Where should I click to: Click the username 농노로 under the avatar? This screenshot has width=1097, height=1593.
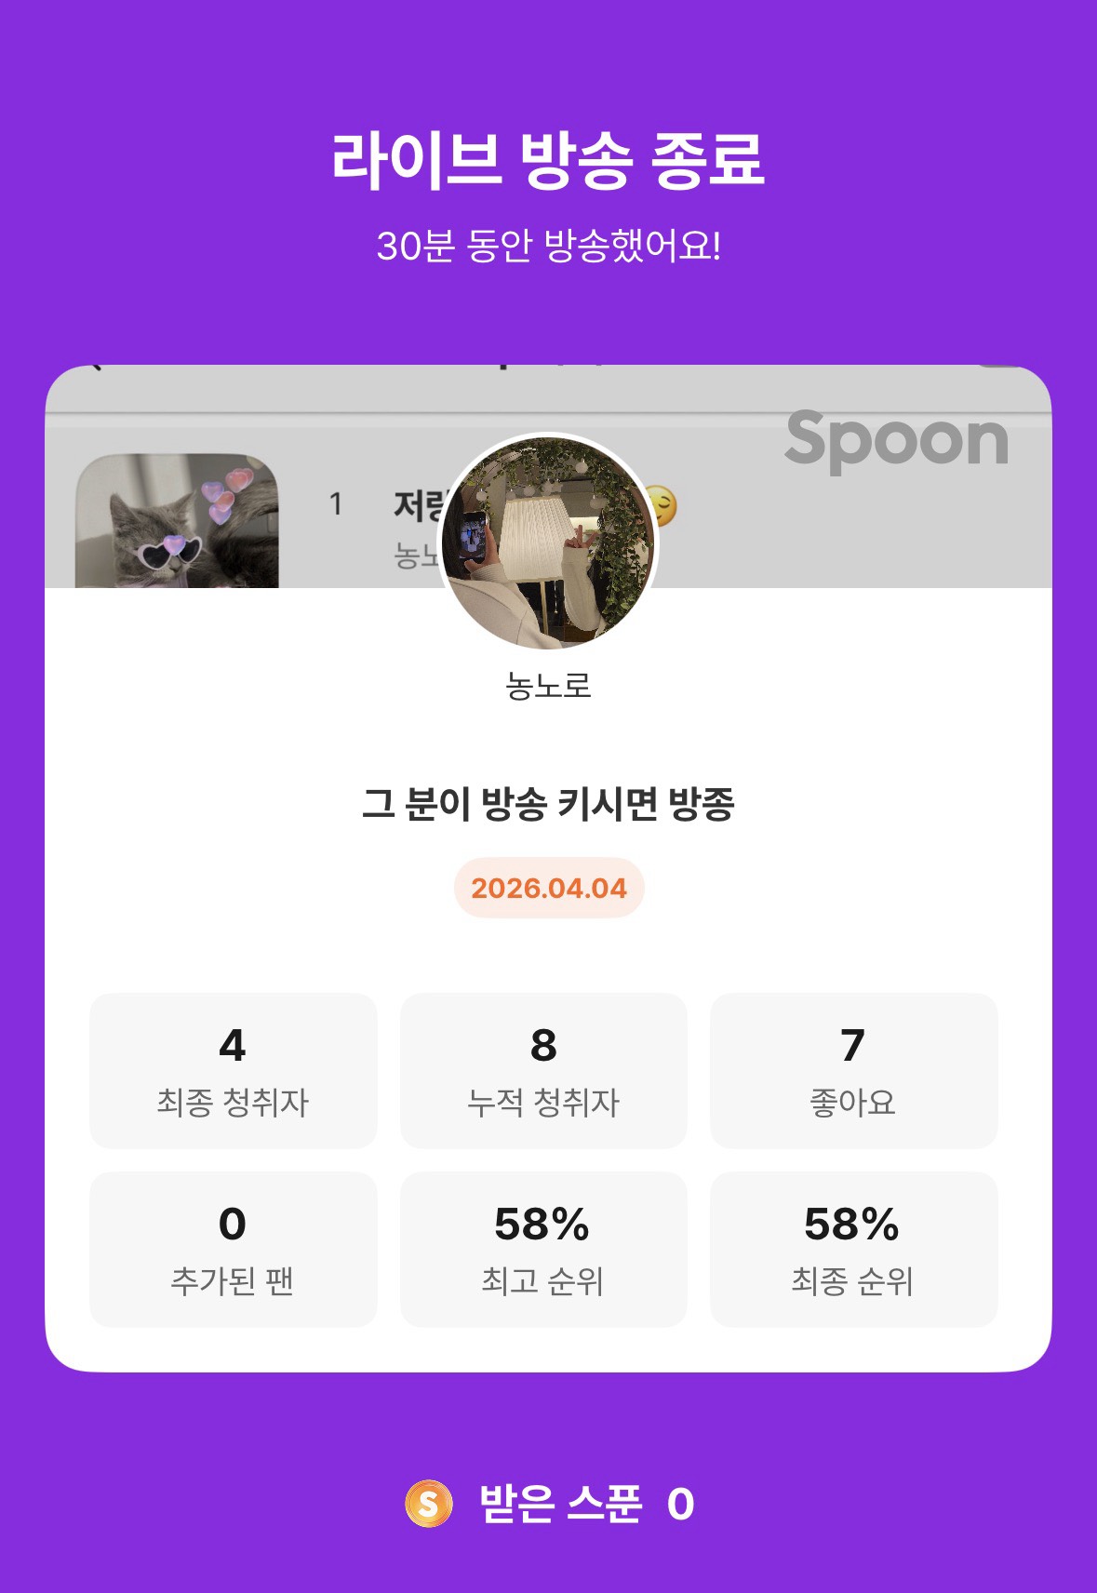tap(548, 686)
